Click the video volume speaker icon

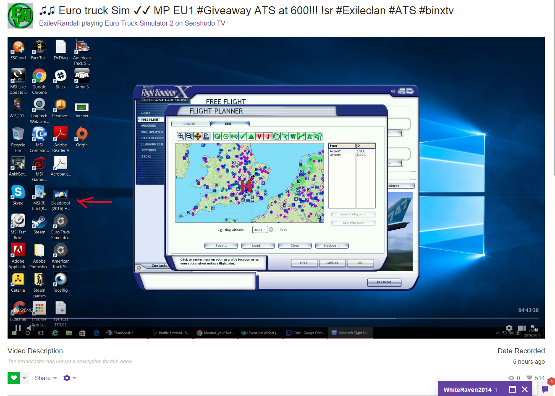click(31, 328)
